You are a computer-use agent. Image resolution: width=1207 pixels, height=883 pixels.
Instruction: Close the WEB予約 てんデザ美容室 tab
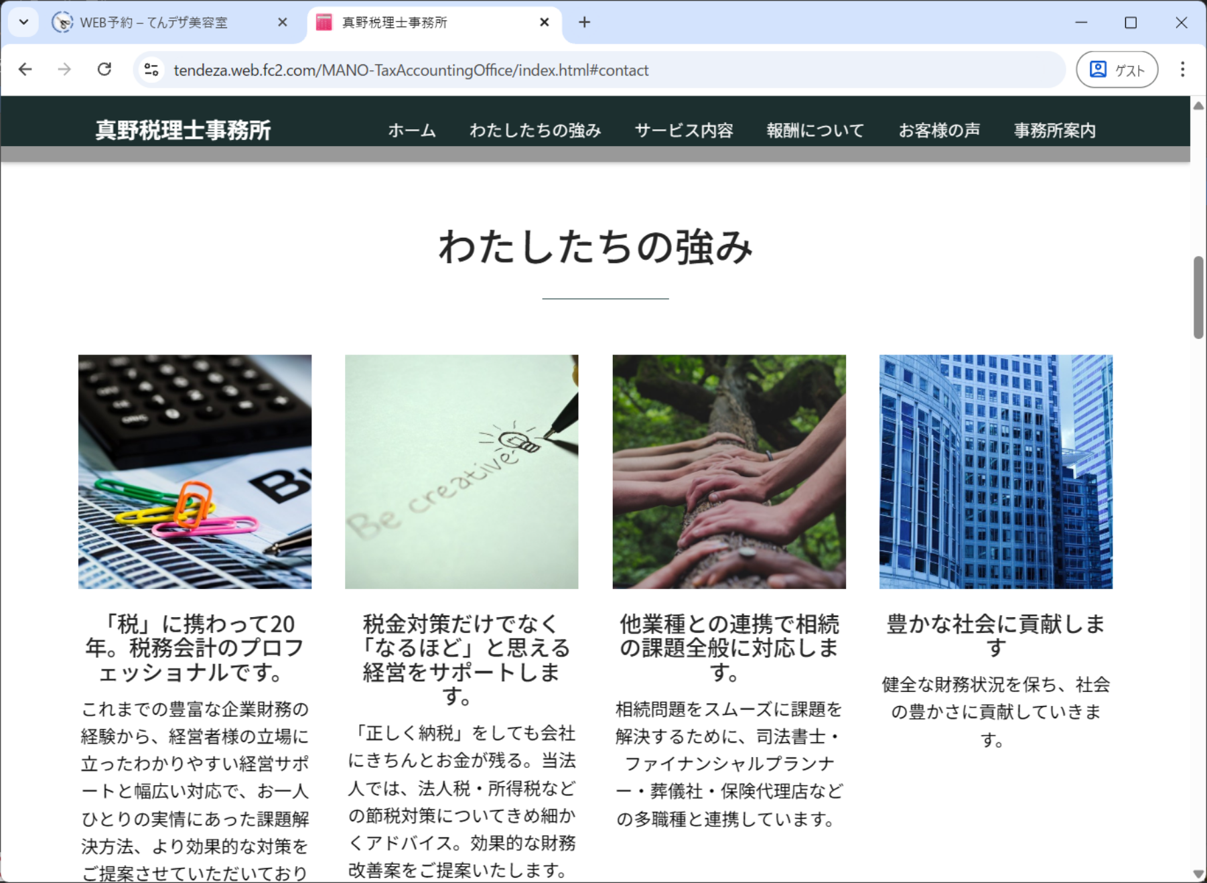point(283,22)
